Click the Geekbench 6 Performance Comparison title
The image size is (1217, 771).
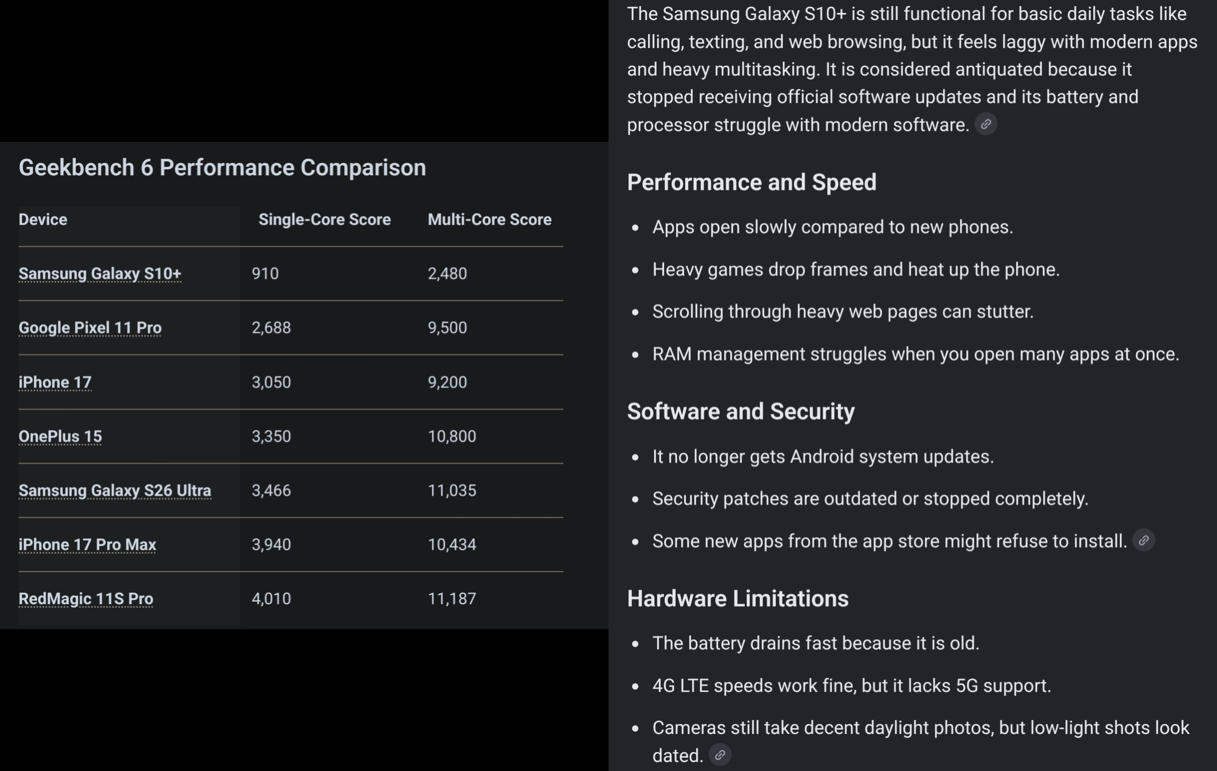(x=223, y=167)
